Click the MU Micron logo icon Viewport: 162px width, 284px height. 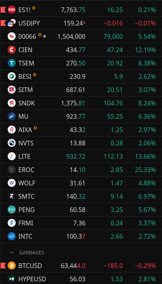tap(12, 116)
